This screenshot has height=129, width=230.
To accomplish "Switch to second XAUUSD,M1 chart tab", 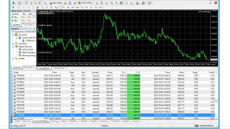I will 59,68.
